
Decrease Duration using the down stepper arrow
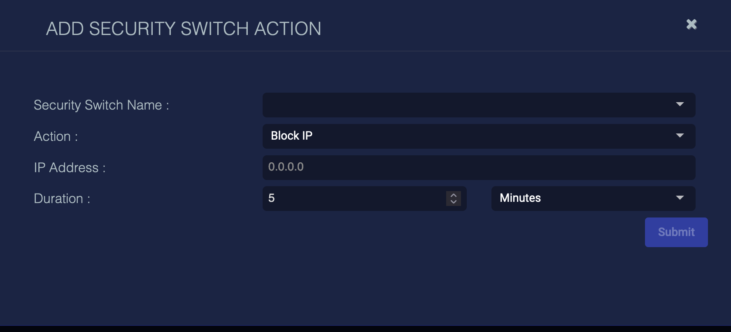[454, 202]
